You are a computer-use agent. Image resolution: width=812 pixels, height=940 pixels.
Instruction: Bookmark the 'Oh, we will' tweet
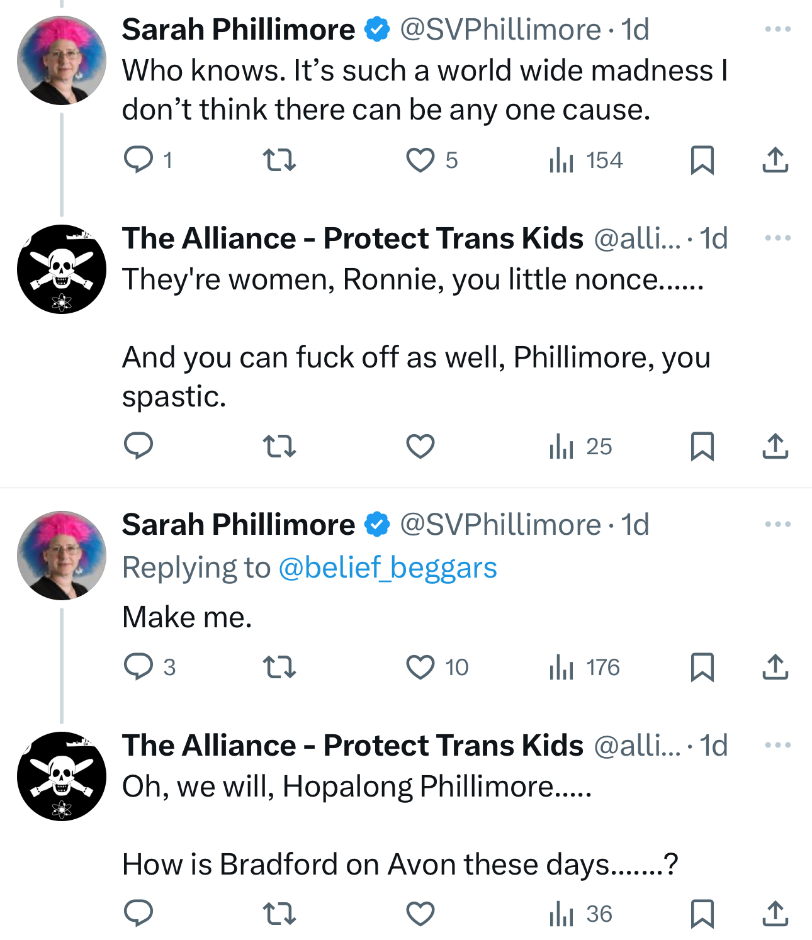[702, 914]
